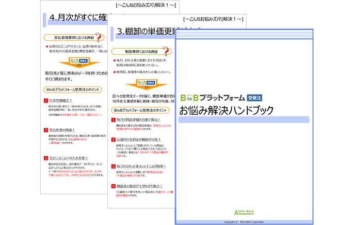The width and height of the screenshot is (354, 225).
Task: Click the orange arrow BtoB graphic on page 4
Action: coord(77,62)
